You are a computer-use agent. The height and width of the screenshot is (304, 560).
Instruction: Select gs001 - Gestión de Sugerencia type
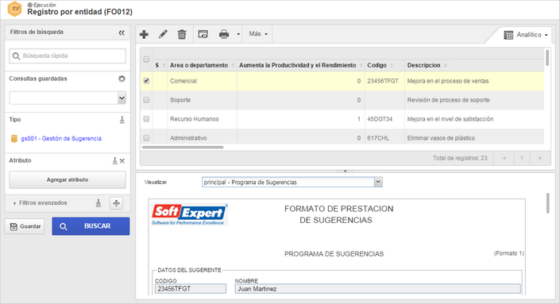click(60, 138)
